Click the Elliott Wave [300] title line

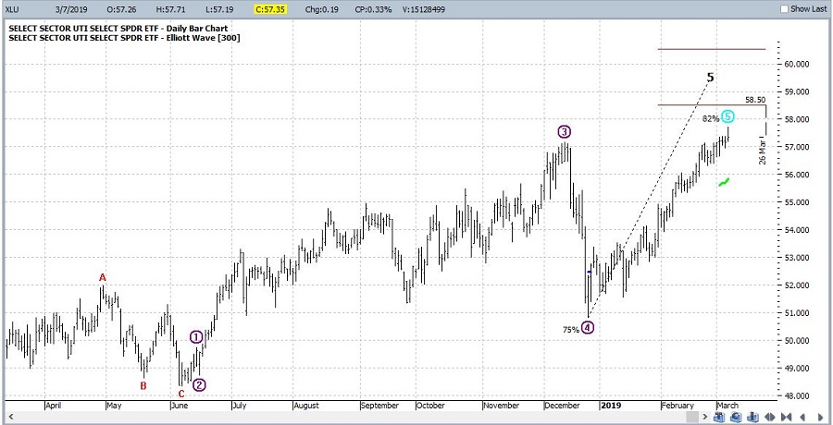124,38
